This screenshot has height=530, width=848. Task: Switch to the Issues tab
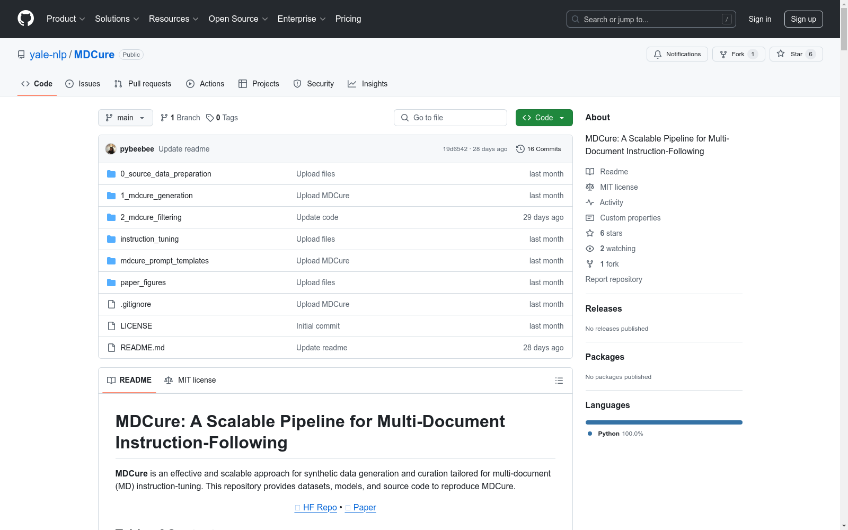(83, 84)
